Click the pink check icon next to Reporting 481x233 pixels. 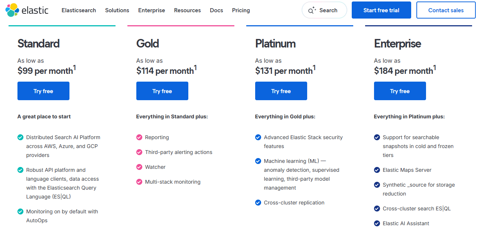point(139,137)
